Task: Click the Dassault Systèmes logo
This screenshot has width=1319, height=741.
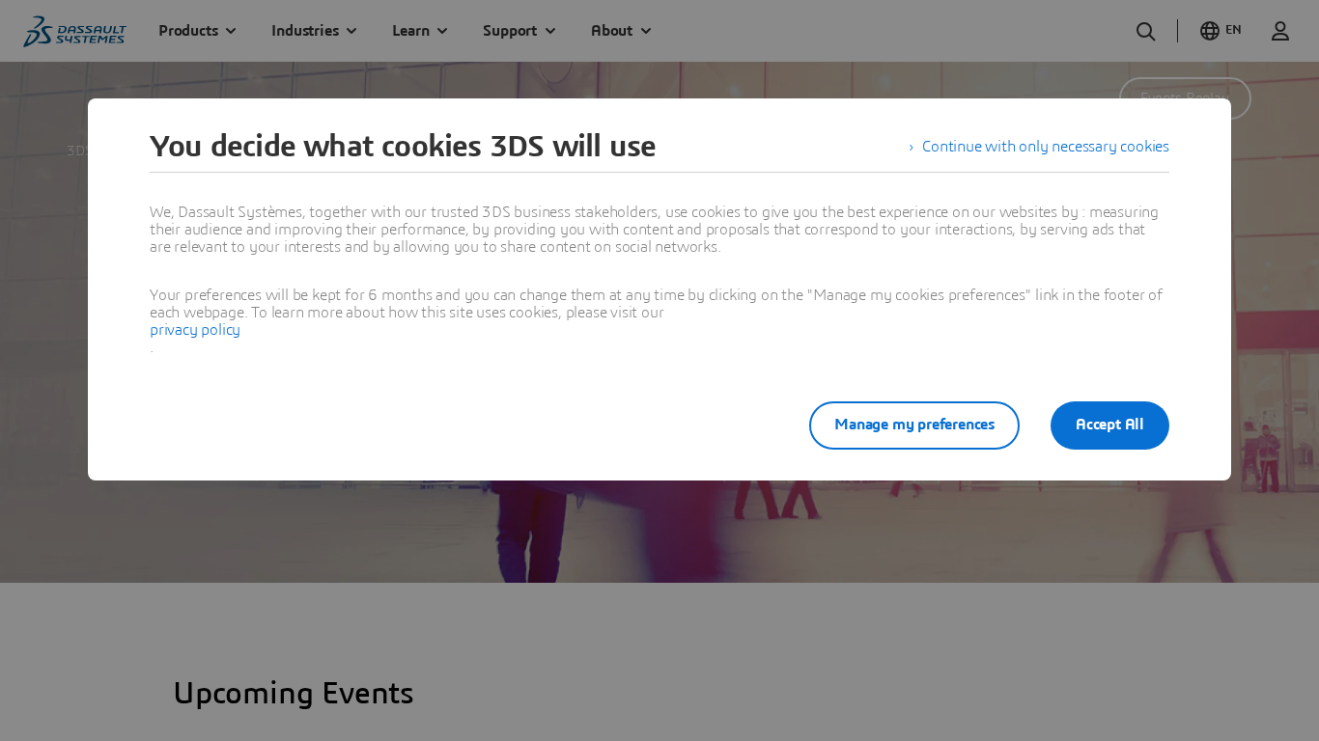Action: [74, 31]
